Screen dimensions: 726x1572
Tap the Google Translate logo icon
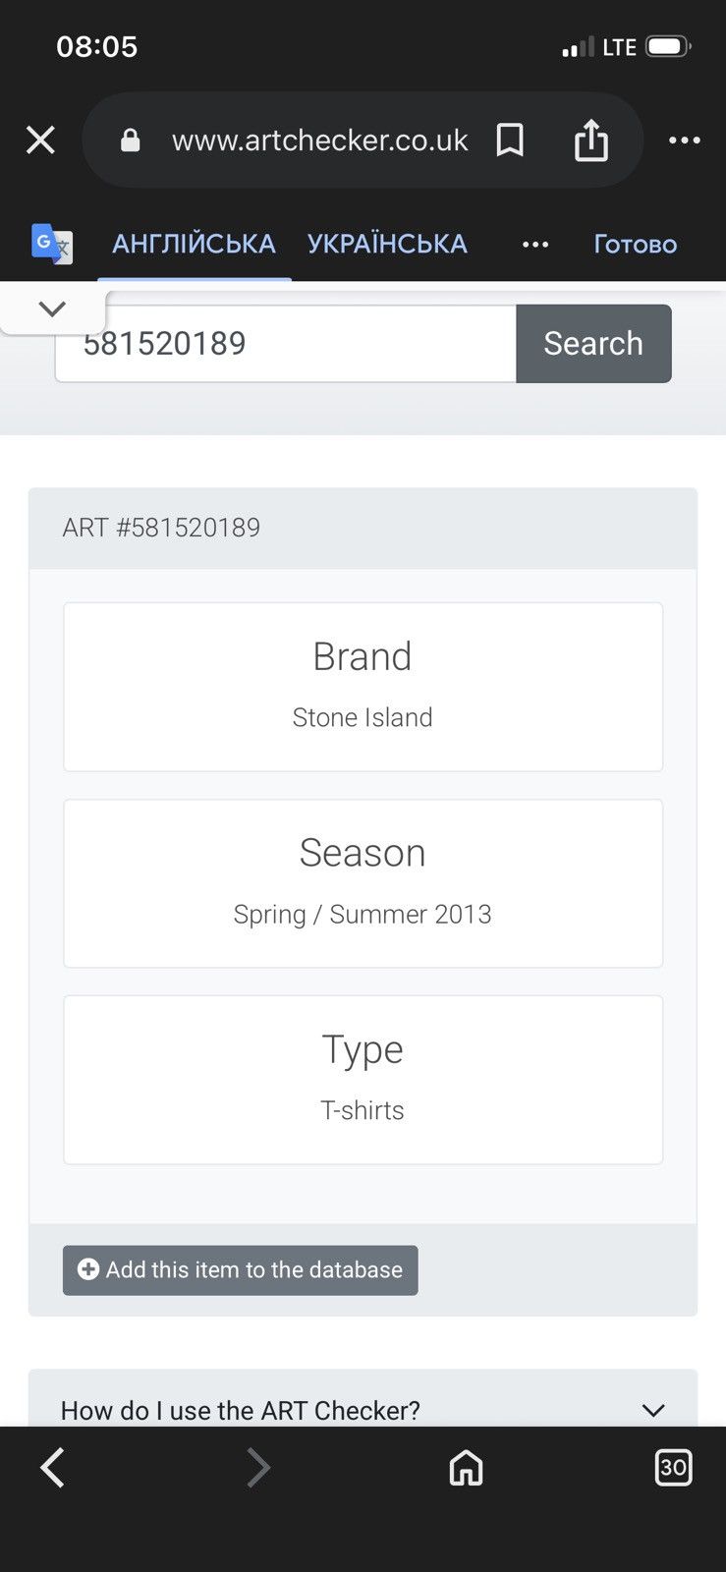tap(52, 244)
